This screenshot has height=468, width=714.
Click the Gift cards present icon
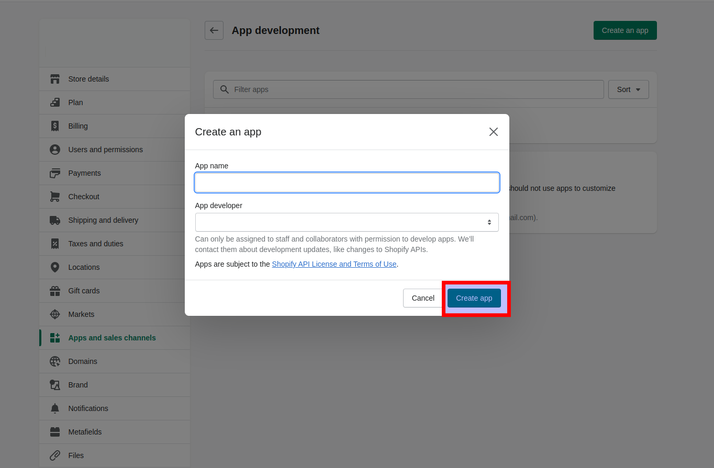coord(55,291)
